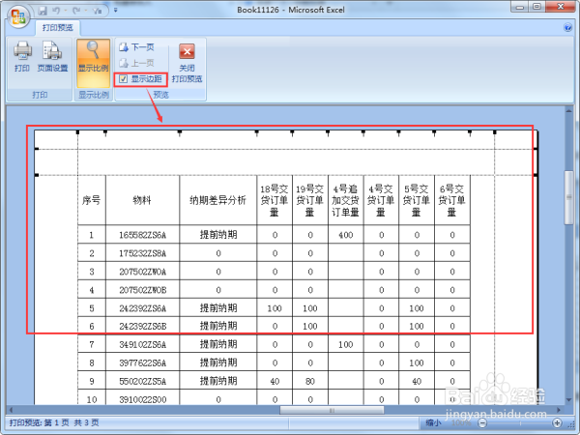Click the left margin handle at top
This screenshot has width=580, height=435.
click(77, 132)
